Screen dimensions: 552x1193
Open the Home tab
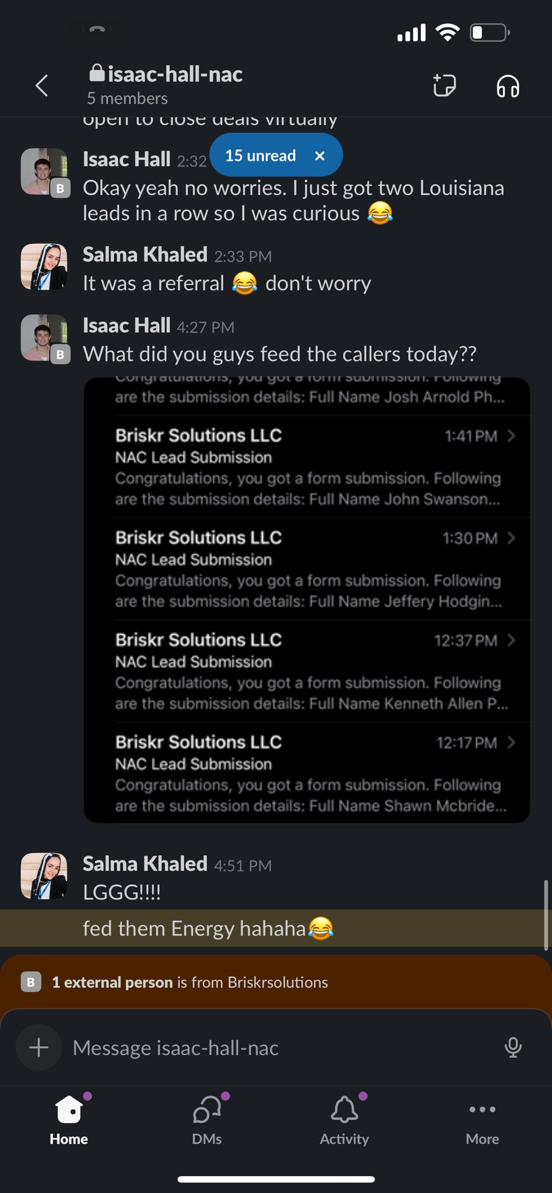coord(69,1120)
